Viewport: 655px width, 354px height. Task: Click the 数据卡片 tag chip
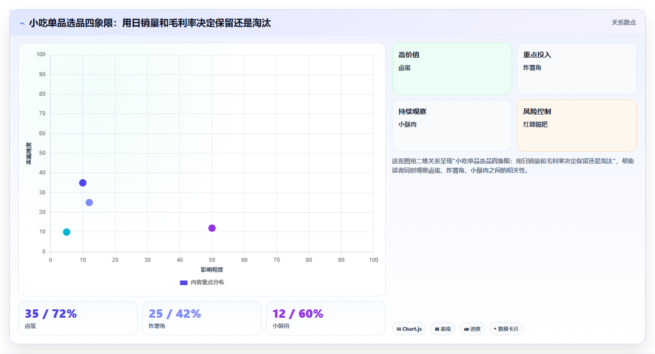click(506, 329)
